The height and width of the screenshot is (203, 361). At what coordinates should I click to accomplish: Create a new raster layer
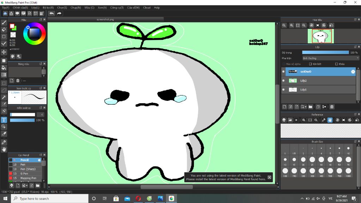click(284, 107)
